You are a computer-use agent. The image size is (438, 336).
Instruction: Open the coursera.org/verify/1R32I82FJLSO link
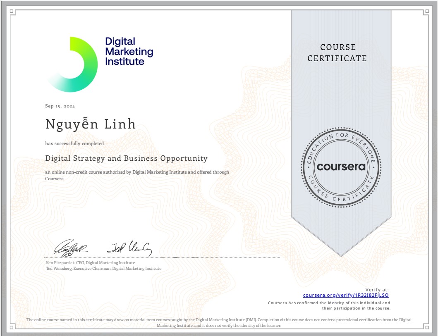click(x=346, y=295)
